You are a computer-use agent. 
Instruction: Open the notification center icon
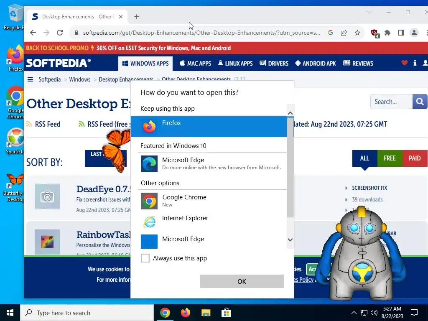click(x=414, y=313)
